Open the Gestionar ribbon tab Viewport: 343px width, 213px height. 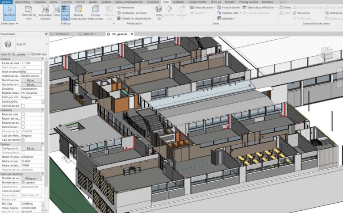[179, 2]
